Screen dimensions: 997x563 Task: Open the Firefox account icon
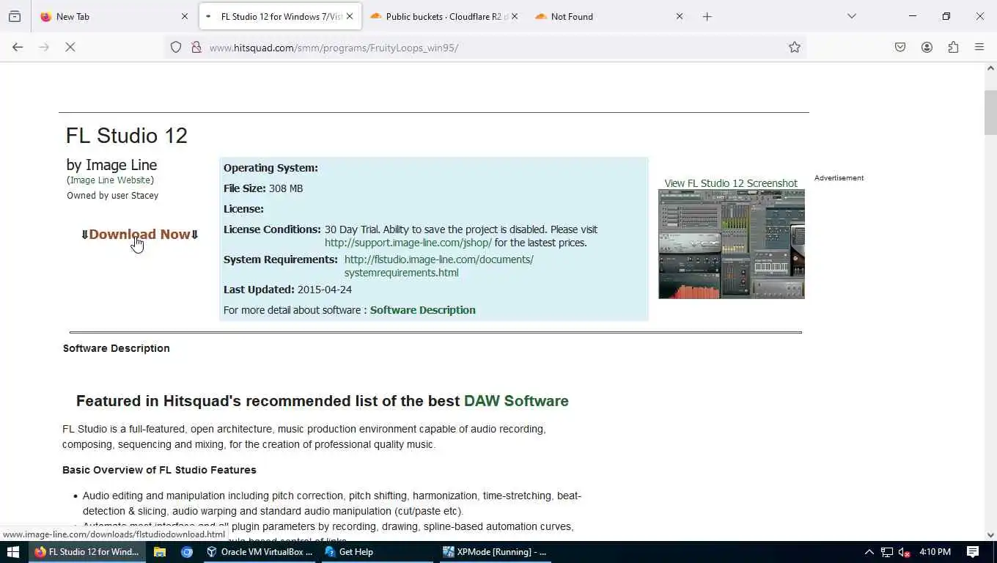[x=927, y=47]
